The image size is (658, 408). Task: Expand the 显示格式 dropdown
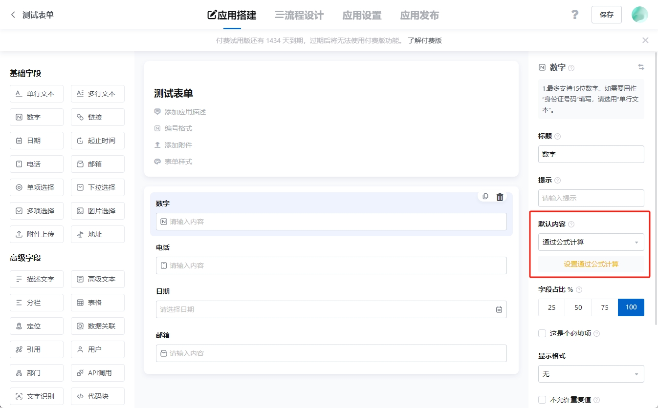(591, 373)
